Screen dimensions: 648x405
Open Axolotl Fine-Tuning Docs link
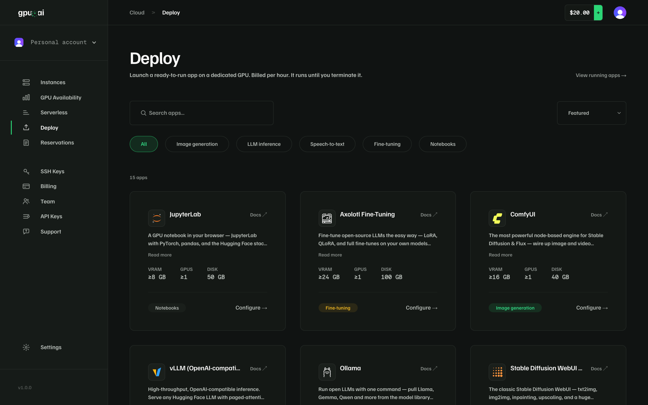click(429, 215)
